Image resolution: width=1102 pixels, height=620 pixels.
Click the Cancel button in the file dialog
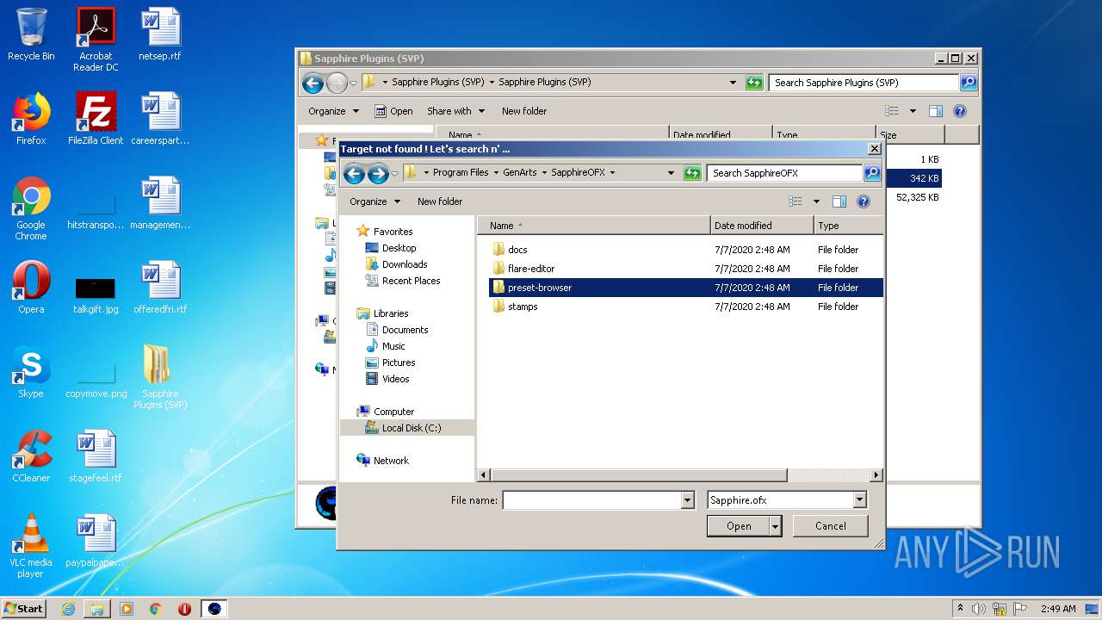(x=830, y=526)
